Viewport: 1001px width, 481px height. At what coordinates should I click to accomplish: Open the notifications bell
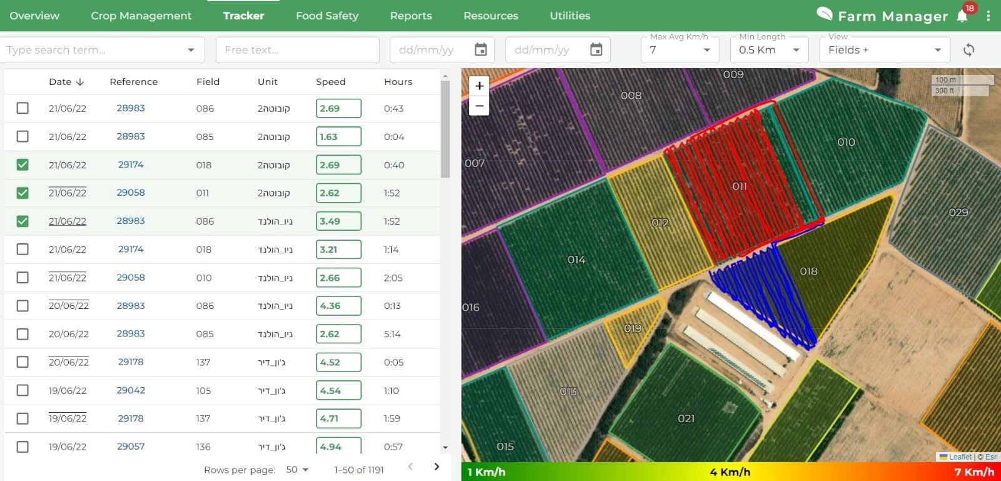[962, 16]
